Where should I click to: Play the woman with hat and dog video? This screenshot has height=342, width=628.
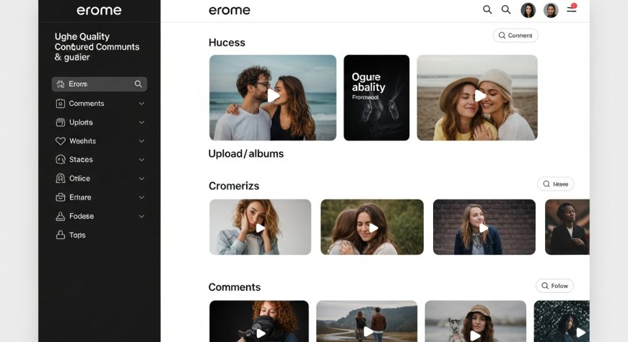point(476,321)
